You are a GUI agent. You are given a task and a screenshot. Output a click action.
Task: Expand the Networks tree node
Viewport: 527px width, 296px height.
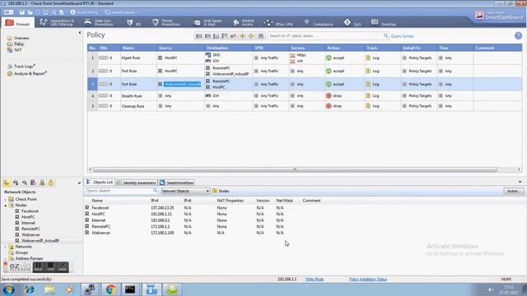click(x=6, y=247)
